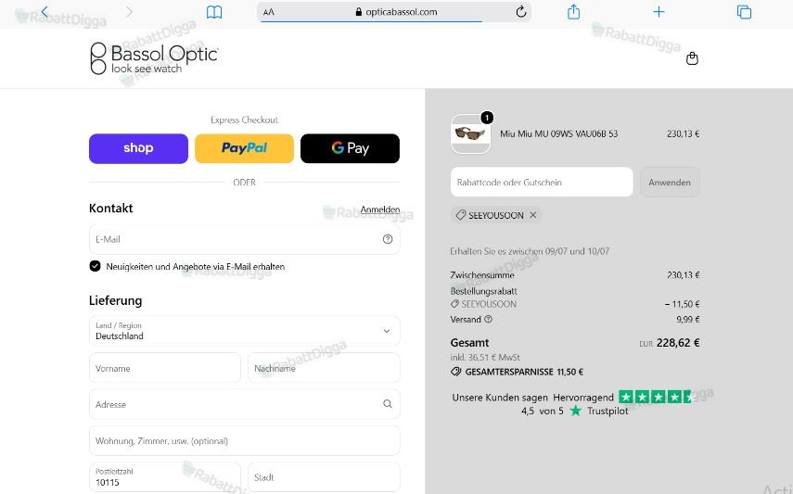
Task: Click the delivery estimate 09/07 und 10/07 text
Action: (x=530, y=251)
